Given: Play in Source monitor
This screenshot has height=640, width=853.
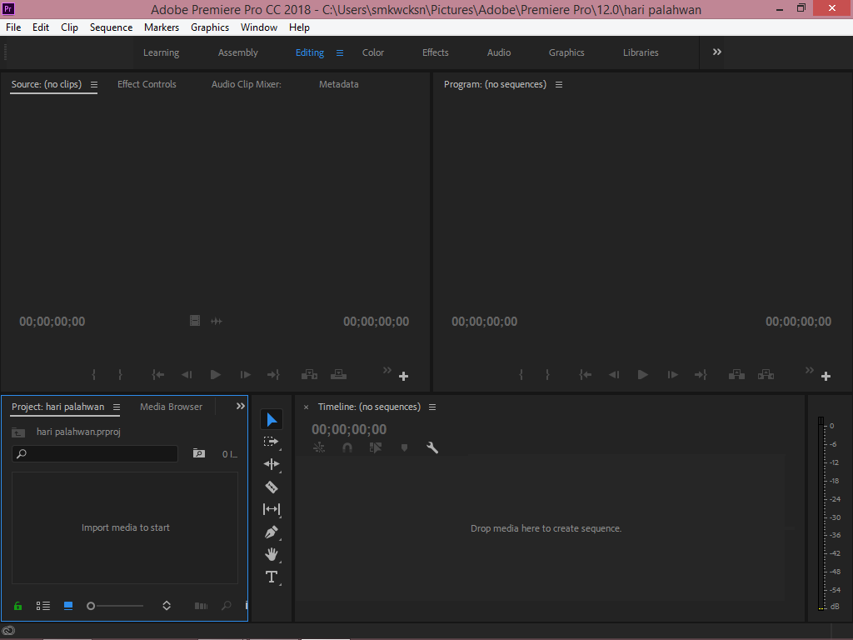Looking at the screenshot, I should click(216, 374).
